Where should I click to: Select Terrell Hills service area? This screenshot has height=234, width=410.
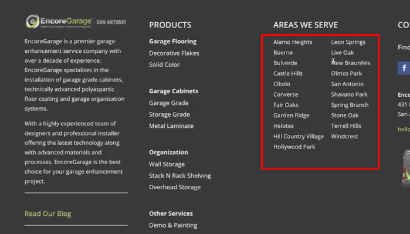[x=346, y=126]
